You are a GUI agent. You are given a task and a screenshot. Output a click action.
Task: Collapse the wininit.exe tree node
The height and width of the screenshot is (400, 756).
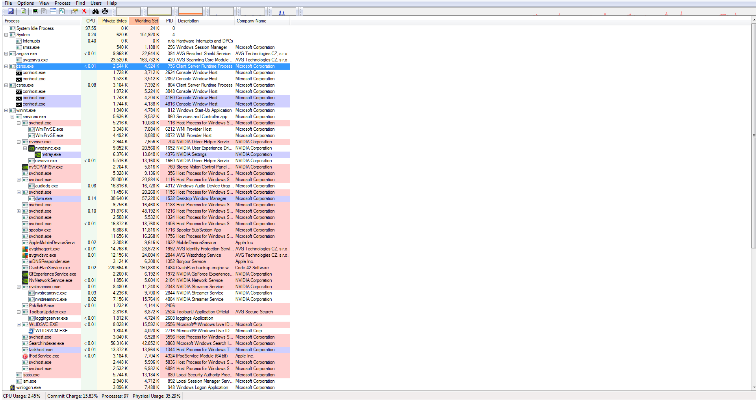pyautogui.click(x=6, y=111)
